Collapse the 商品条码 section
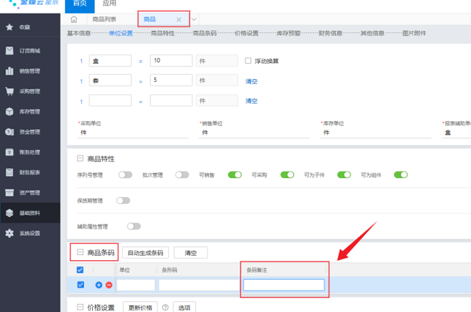 pyautogui.click(x=81, y=253)
